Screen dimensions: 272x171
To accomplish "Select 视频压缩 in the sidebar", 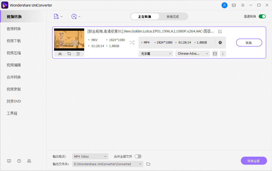I will (x=14, y=53).
